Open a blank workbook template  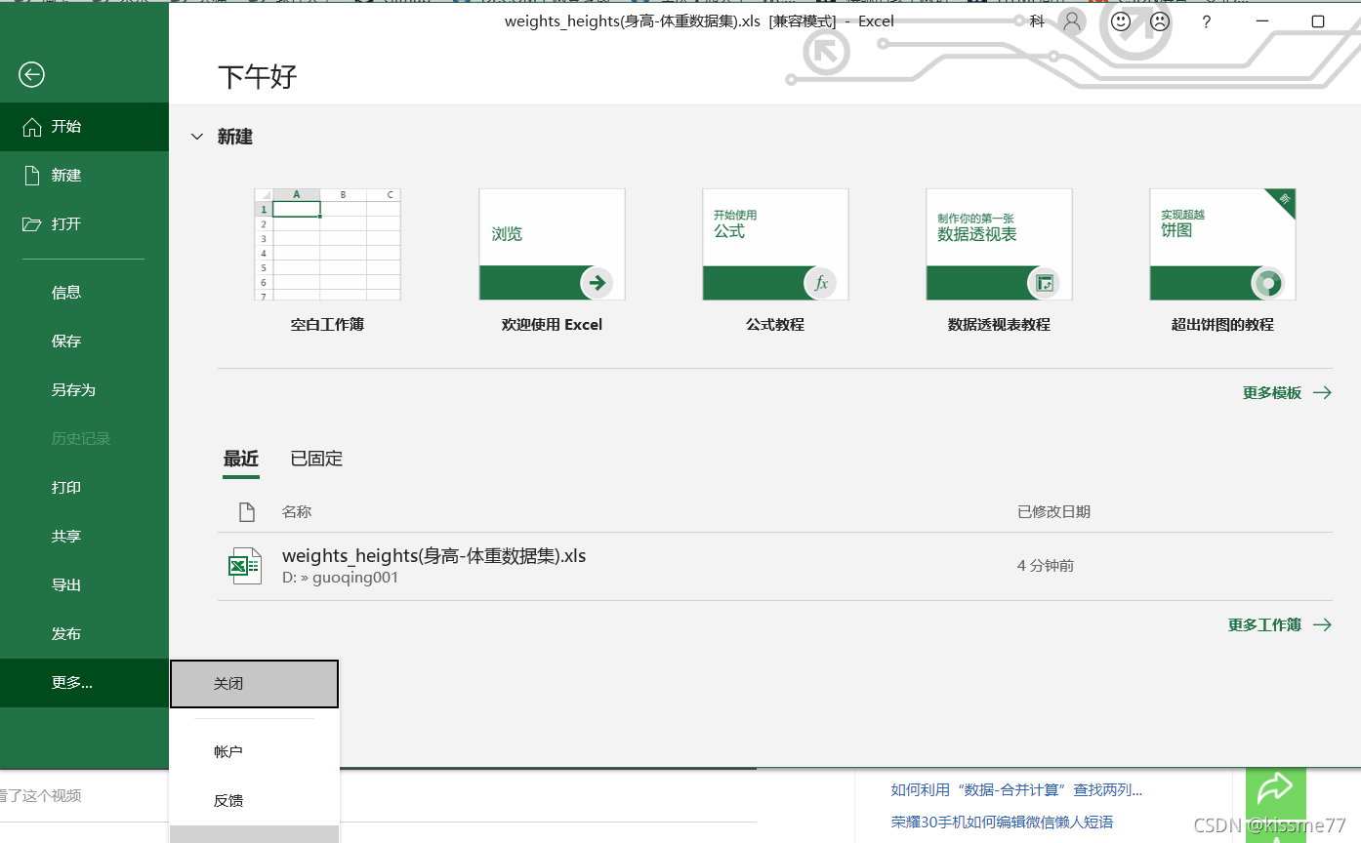coord(327,244)
